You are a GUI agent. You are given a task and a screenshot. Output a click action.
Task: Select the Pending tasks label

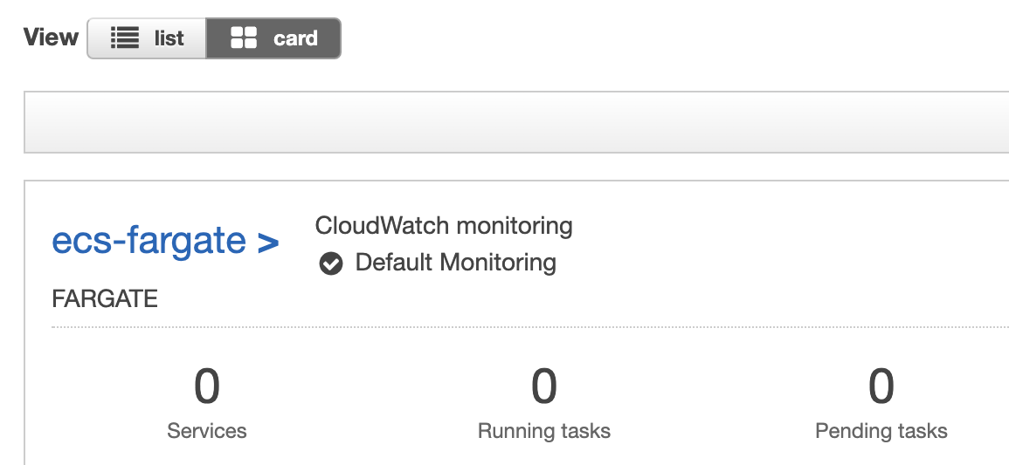[x=881, y=431]
